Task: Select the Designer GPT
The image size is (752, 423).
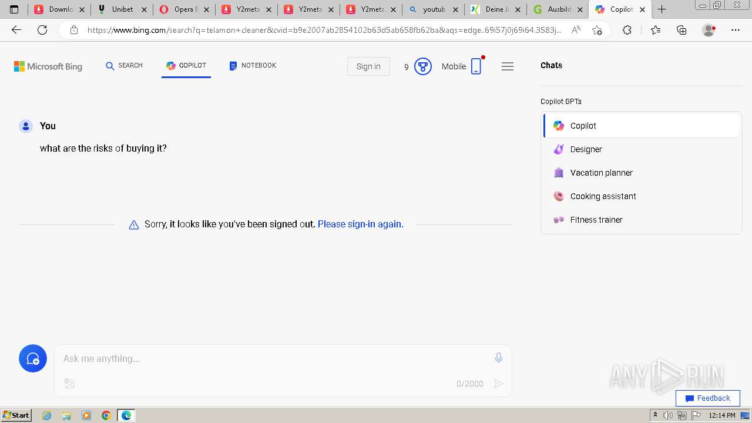Action: pos(642,149)
